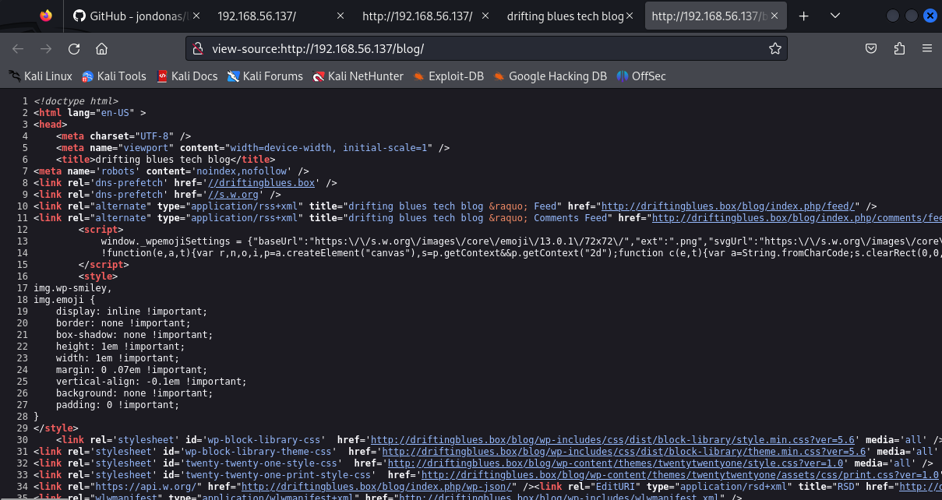
Task: Open the blog/index.php/feed/ link
Action: (729, 206)
